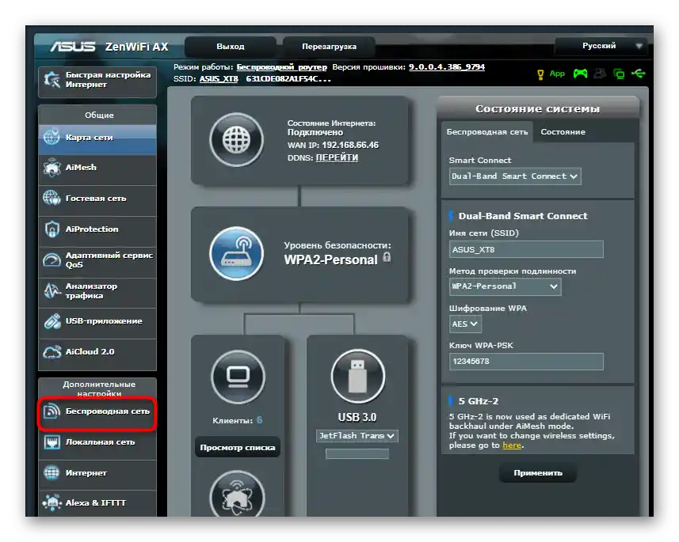
Task: Open the JetFlash Trans USB device dropdown
Action: coord(357,436)
